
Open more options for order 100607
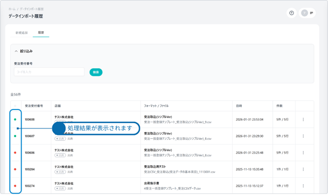tap(303, 136)
